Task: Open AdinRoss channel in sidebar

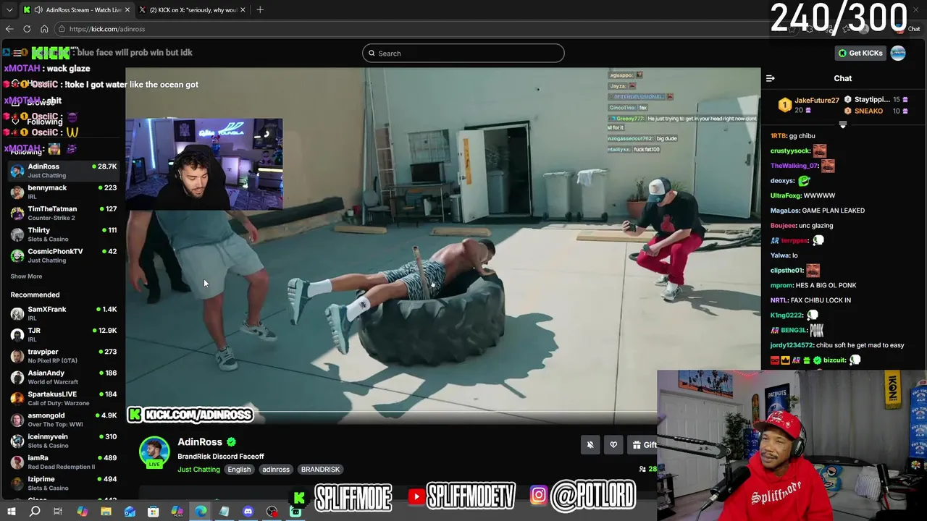Action: 63,171
